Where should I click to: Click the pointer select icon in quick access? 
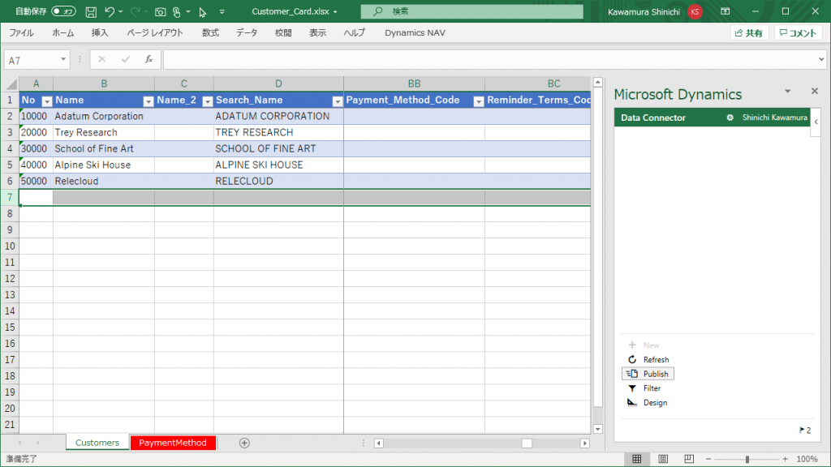[x=202, y=11]
